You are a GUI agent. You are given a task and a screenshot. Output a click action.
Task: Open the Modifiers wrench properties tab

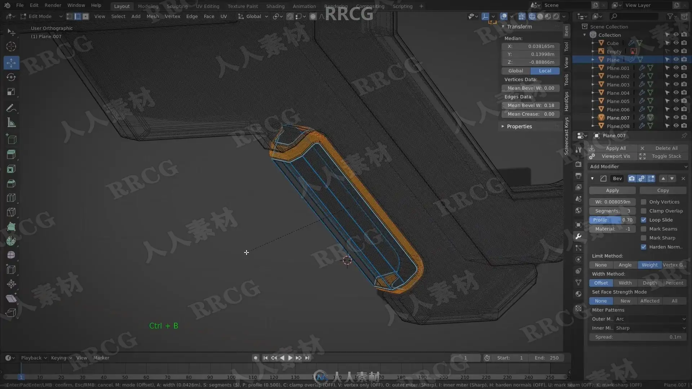click(578, 236)
